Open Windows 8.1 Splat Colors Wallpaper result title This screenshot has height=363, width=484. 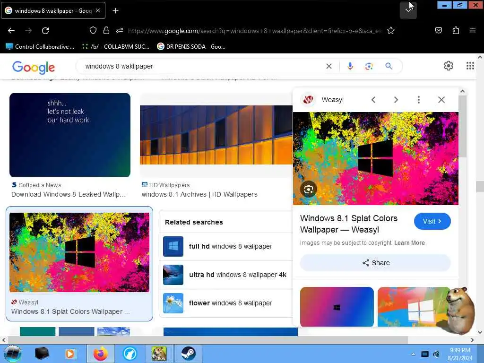coord(70,311)
